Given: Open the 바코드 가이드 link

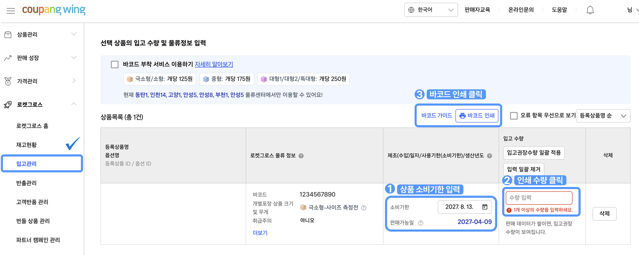Looking at the screenshot, I should pos(436,115).
